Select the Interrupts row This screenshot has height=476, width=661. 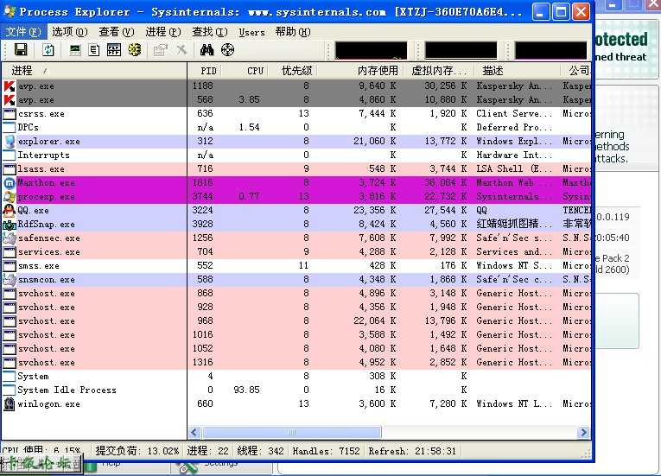[x=296, y=155]
